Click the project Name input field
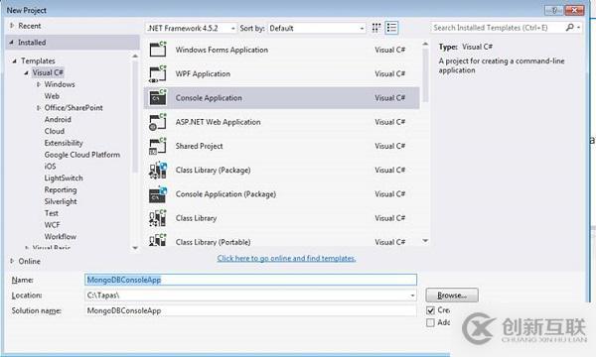The image size is (596, 357). 250,280
